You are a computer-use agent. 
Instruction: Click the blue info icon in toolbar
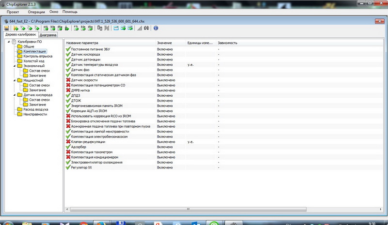coord(156,28)
